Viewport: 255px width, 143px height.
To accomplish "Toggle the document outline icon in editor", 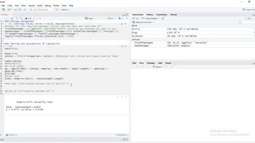I will tap(127, 18).
